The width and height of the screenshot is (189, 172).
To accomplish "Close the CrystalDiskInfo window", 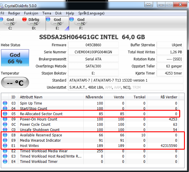I will (x=180, y=5).
